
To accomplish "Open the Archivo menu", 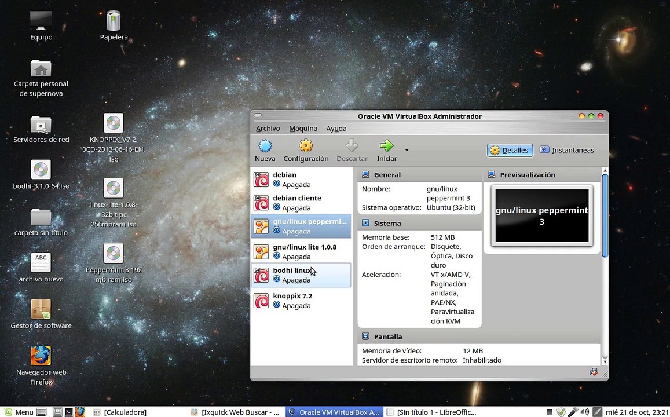I will pyautogui.click(x=268, y=128).
